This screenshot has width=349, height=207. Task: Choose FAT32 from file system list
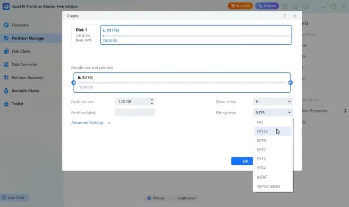[x=273, y=131]
